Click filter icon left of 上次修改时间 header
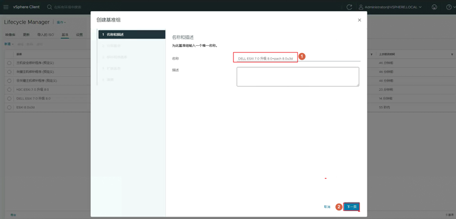The height and width of the screenshot is (219, 456). click(372, 54)
